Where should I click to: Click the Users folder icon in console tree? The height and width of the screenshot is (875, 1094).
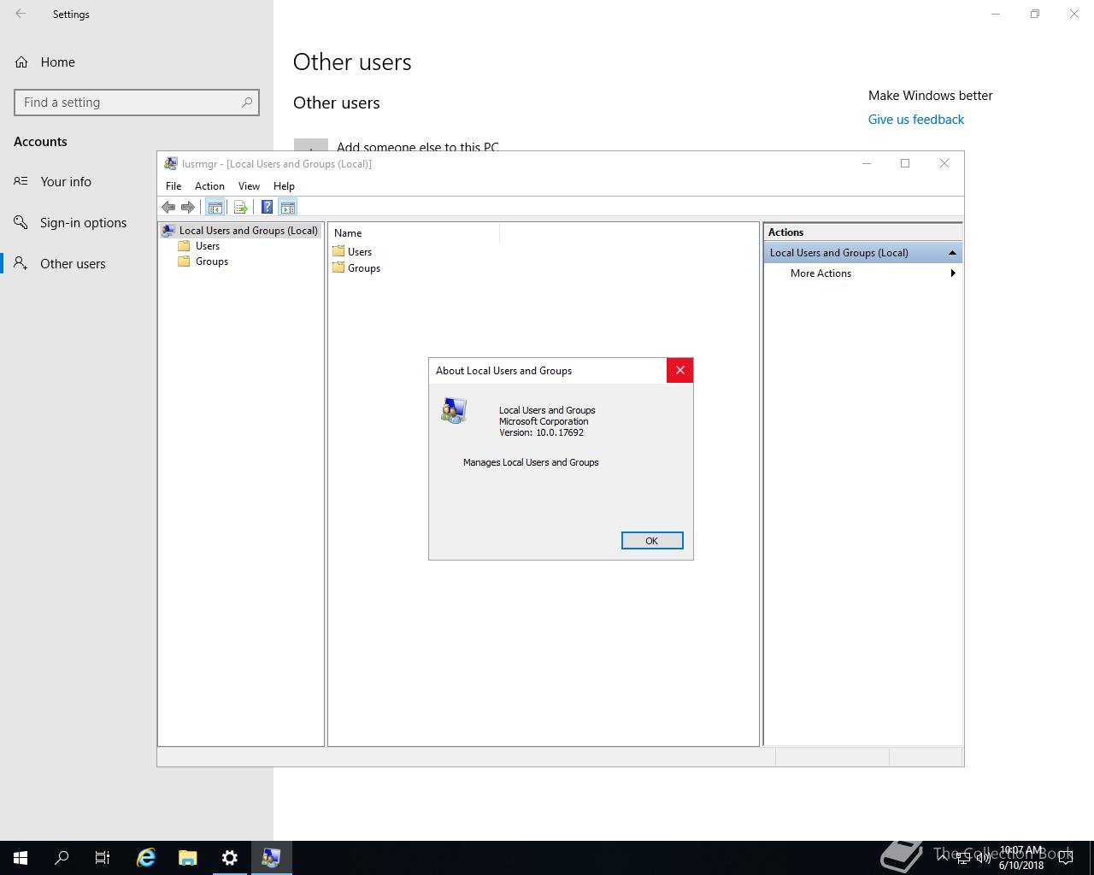coord(184,246)
